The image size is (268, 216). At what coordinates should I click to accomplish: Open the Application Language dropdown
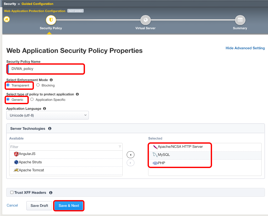click(47, 115)
